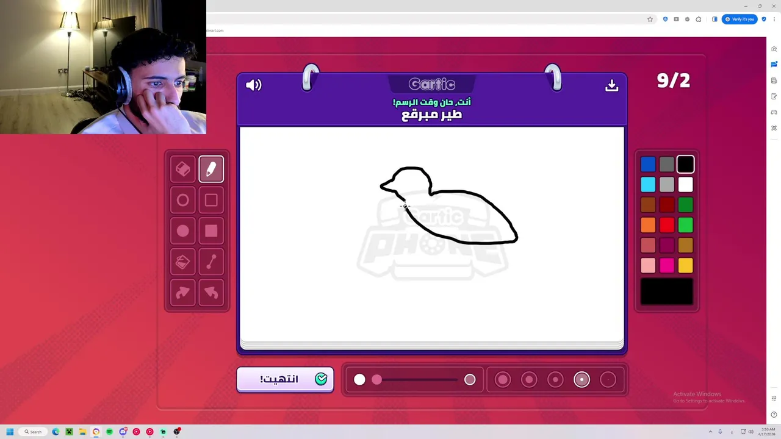The width and height of the screenshot is (781, 439).
Task: Open Minecraft from the taskbar
Action: (x=69, y=432)
